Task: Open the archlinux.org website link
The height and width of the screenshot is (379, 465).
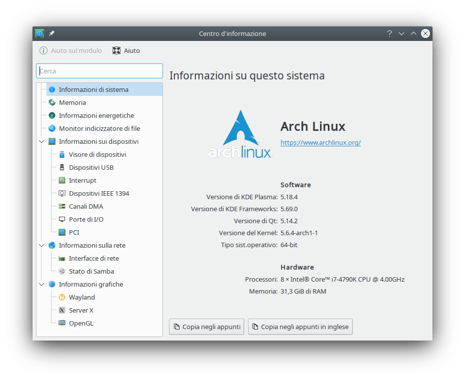Action: coord(320,142)
